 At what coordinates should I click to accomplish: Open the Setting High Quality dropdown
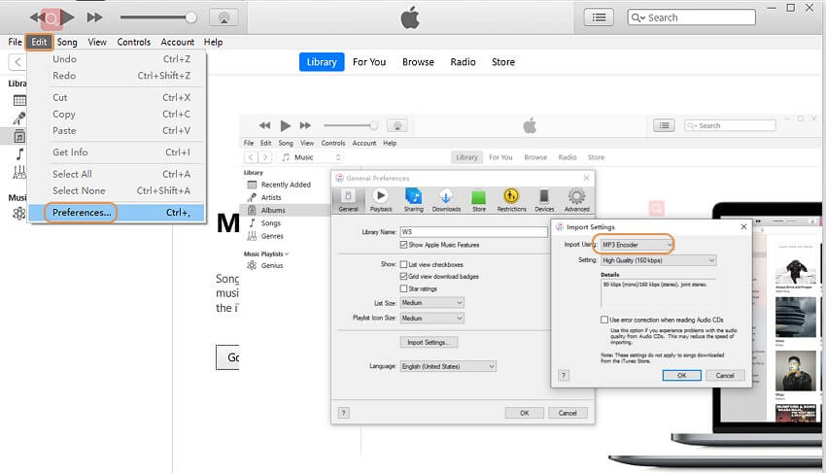(x=659, y=260)
